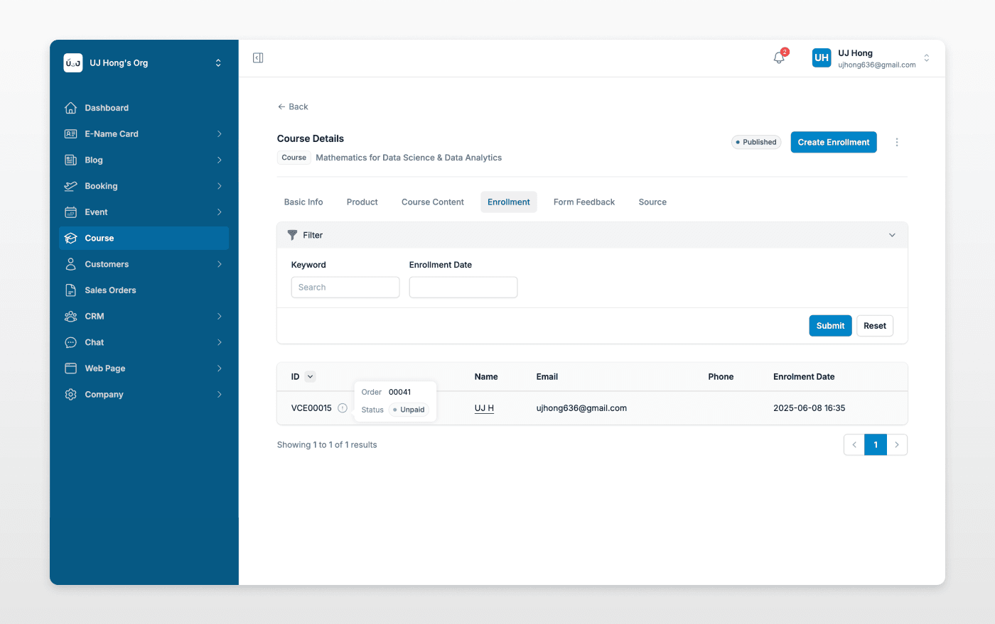This screenshot has width=995, height=624.
Task: Expand the E-Name Card submenu
Action: coord(219,134)
